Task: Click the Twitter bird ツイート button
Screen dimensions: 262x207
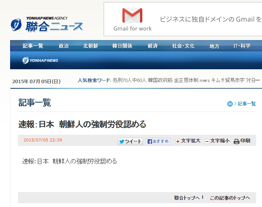Action: (130, 141)
